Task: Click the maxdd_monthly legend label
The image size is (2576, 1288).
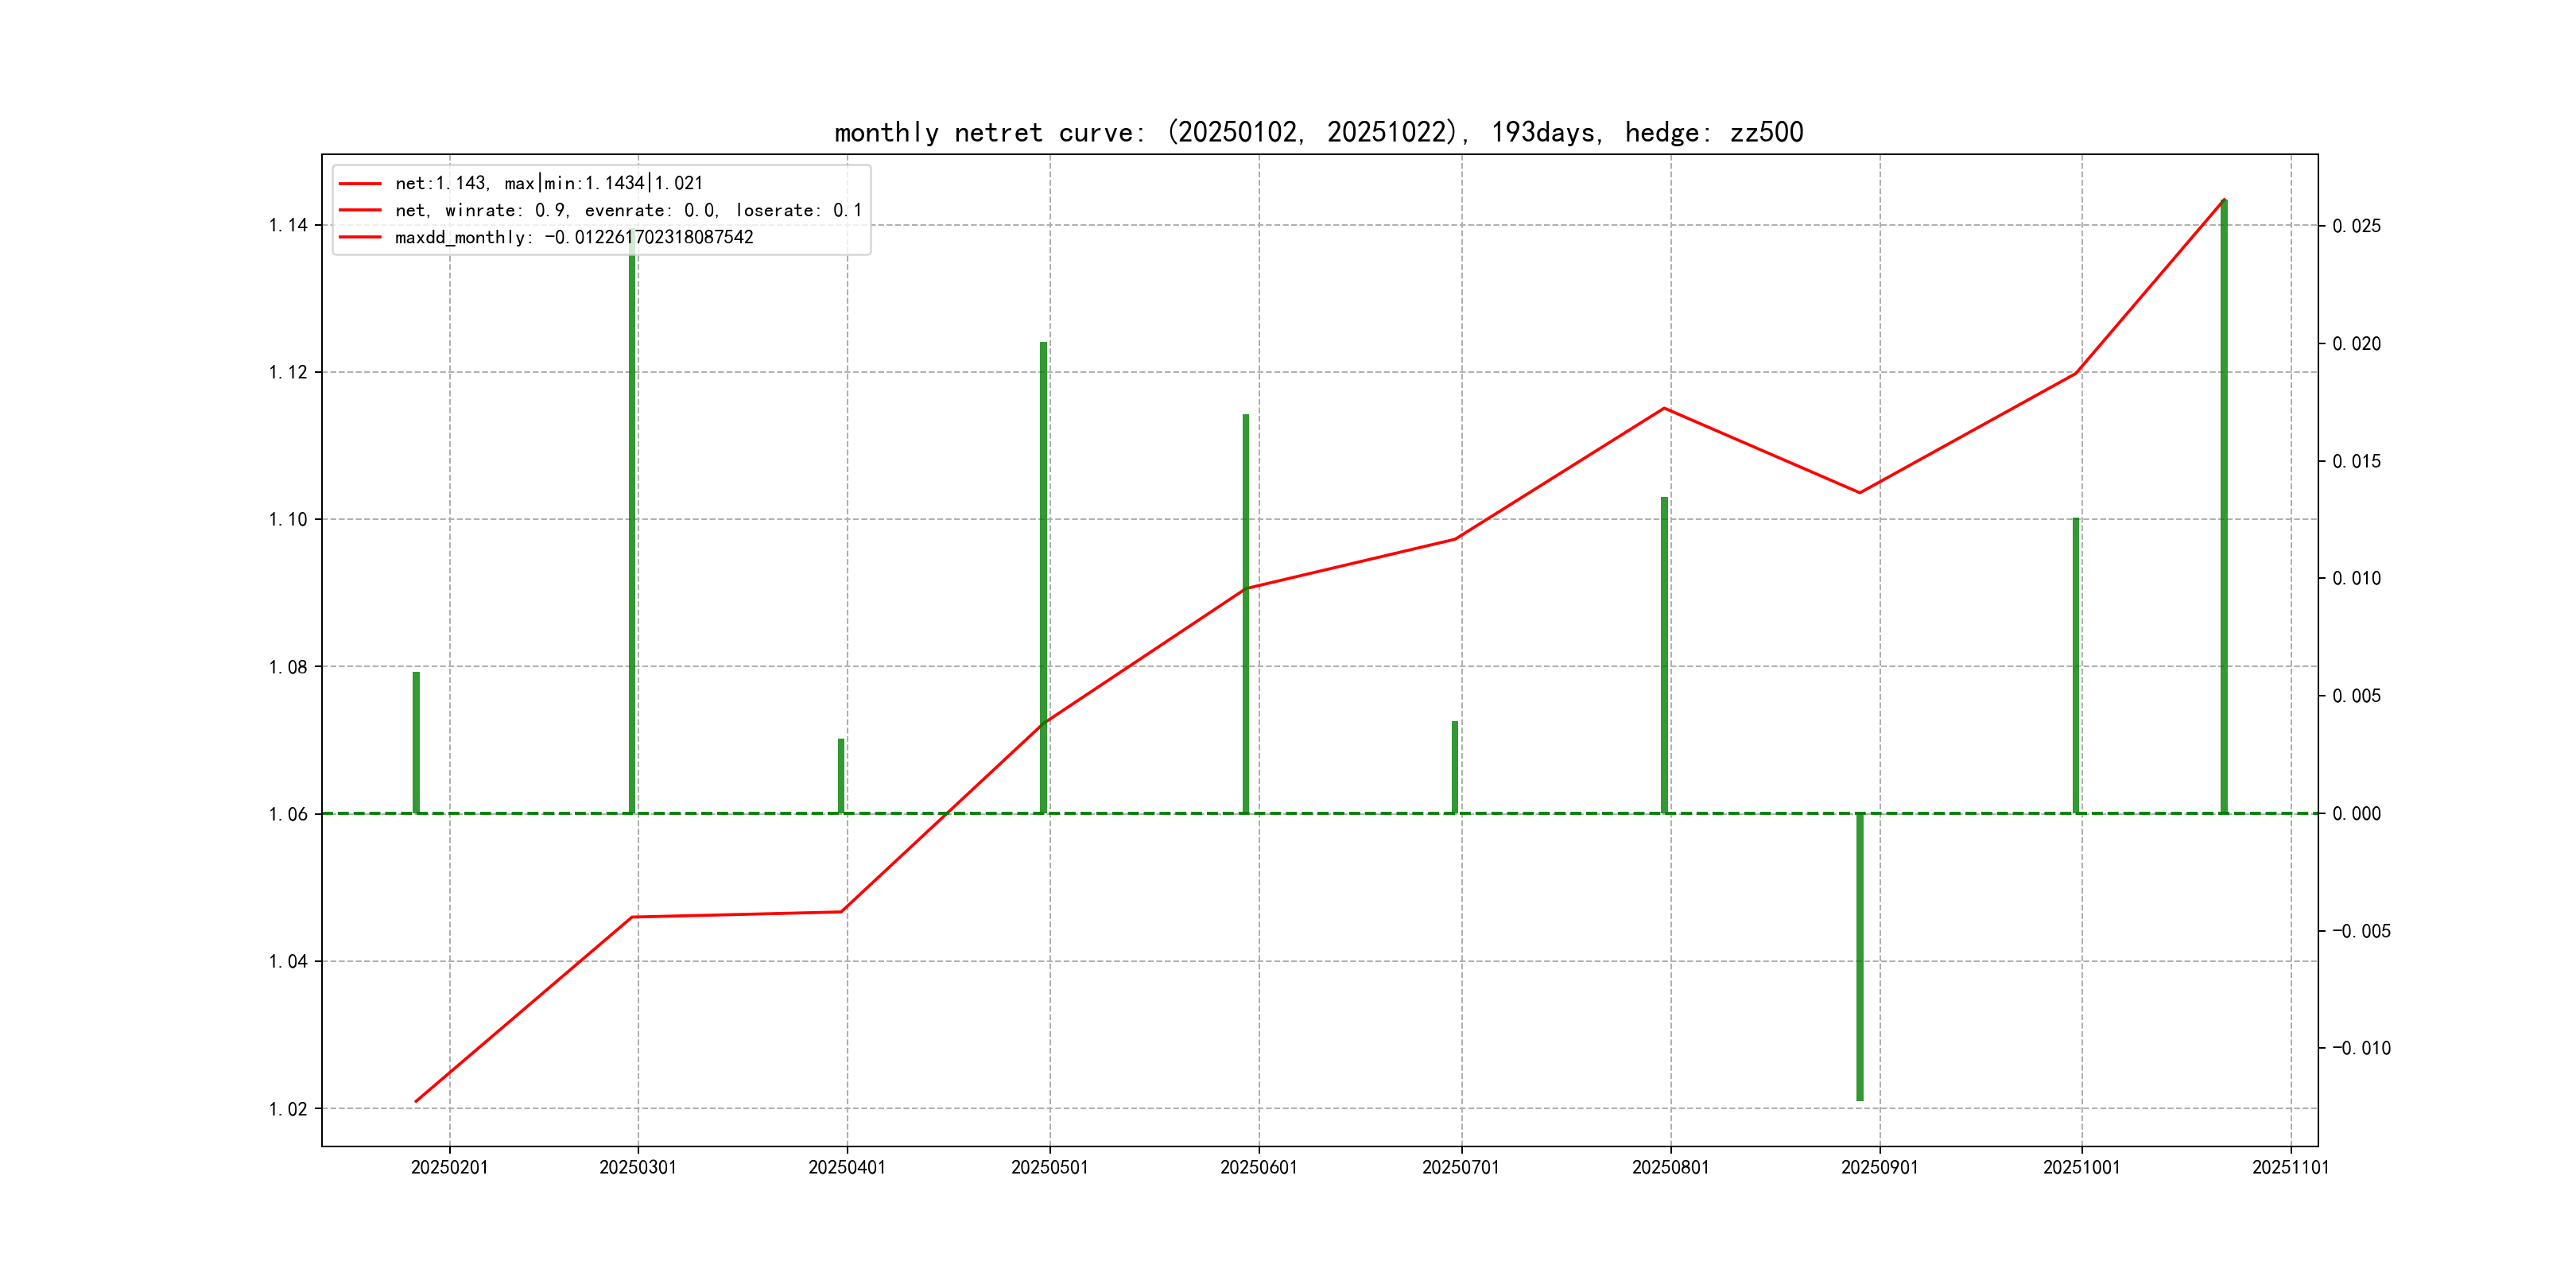Action: tap(573, 237)
